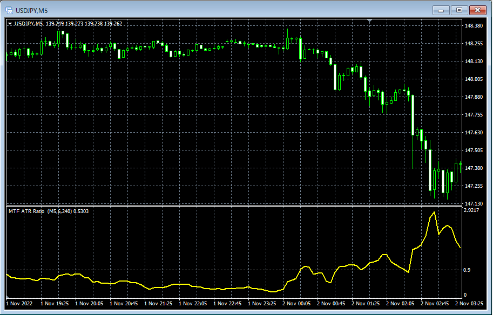Click the 2 Nov 00:05 time label
Image resolution: width=493 pixels, height=315 pixels.
tap(296, 303)
